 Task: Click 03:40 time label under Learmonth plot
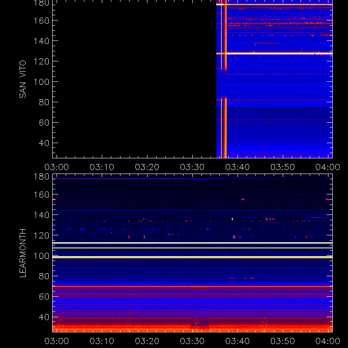point(238,341)
